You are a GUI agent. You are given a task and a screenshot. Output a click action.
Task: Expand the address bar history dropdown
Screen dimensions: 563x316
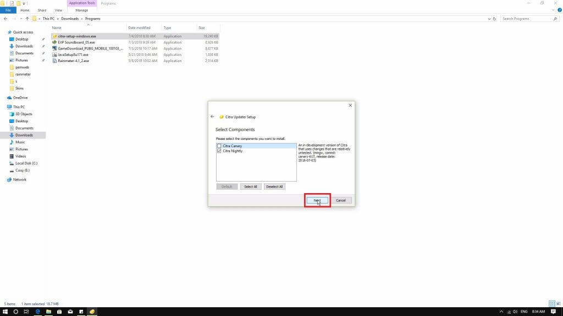(489, 19)
